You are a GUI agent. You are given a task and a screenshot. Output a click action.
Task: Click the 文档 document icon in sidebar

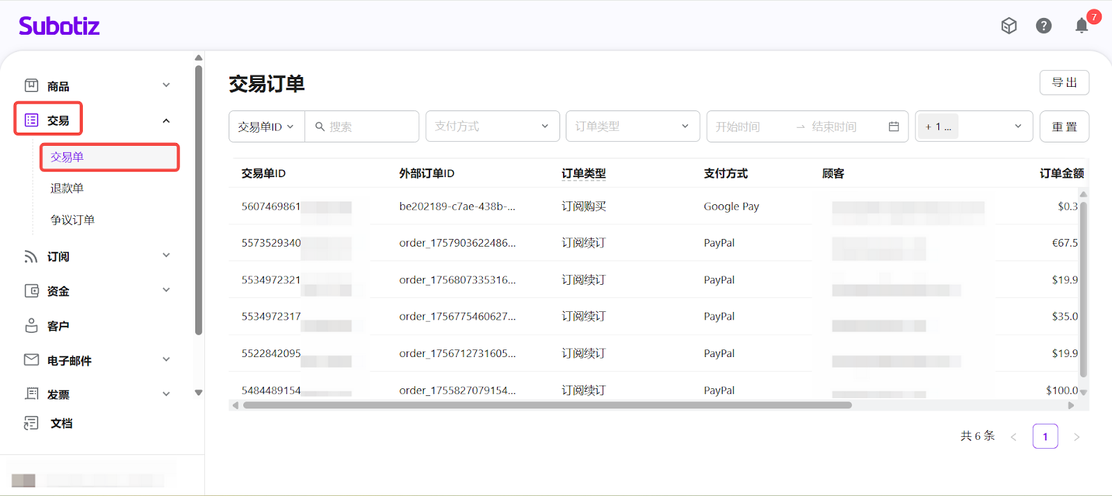[x=31, y=423]
